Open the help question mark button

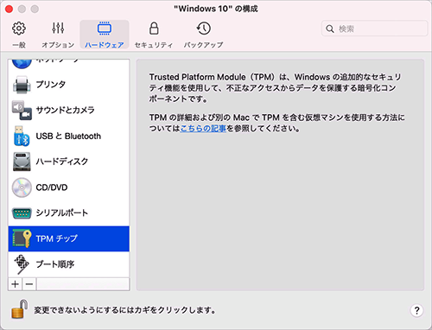[x=416, y=310]
